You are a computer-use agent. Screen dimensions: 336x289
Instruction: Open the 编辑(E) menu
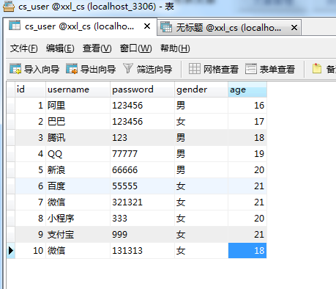60,48
